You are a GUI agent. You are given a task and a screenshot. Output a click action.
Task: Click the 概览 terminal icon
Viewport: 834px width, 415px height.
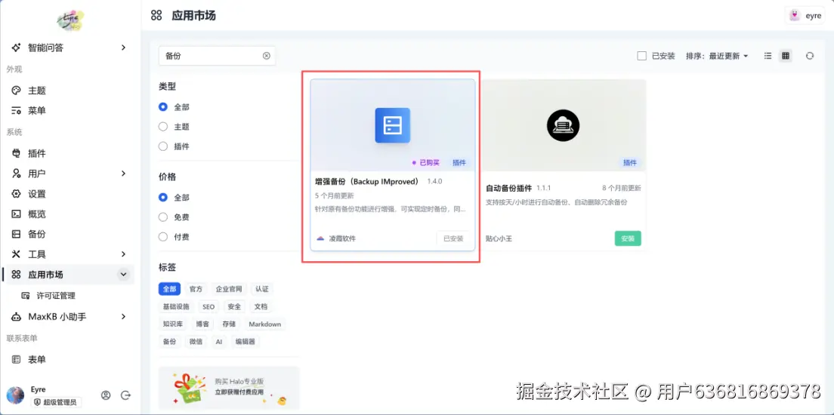pyautogui.click(x=17, y=214)
